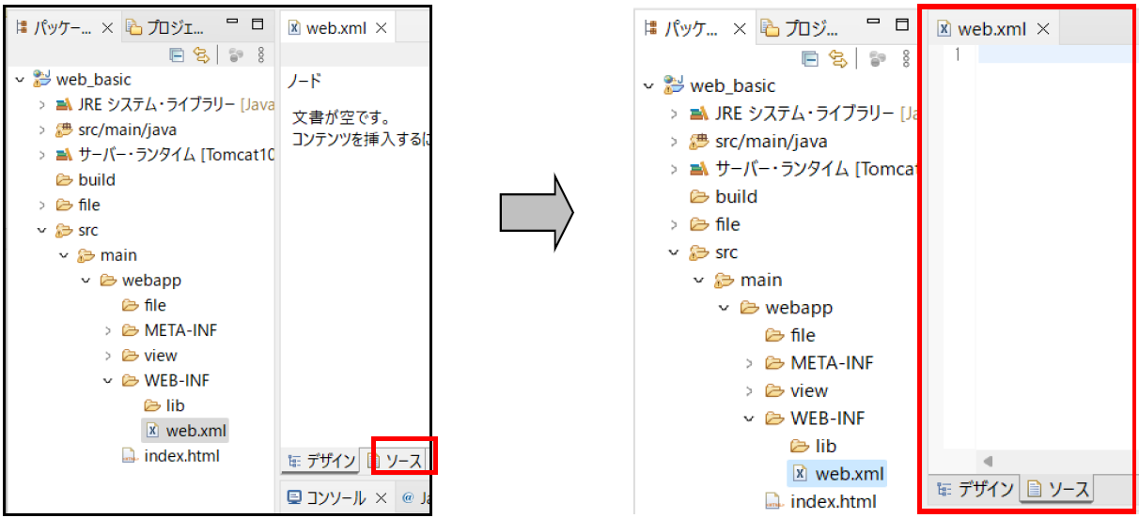
Task: Switch to デザイン tab in right editor
Action: (x=975, y=489)
